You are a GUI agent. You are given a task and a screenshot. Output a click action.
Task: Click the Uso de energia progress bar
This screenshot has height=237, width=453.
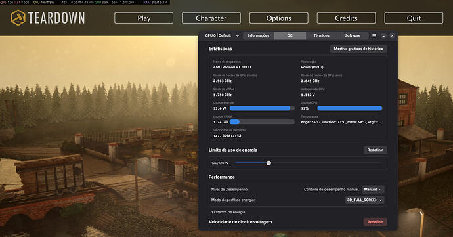tap(262, 108)
